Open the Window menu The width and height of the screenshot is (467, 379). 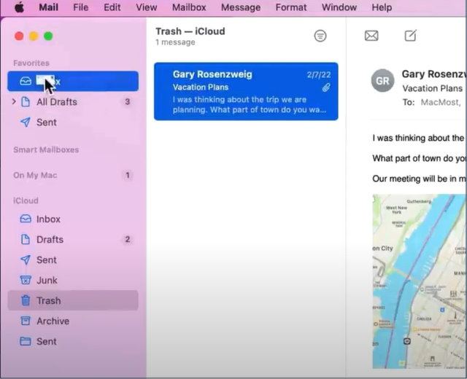click(x=339, y=7)
